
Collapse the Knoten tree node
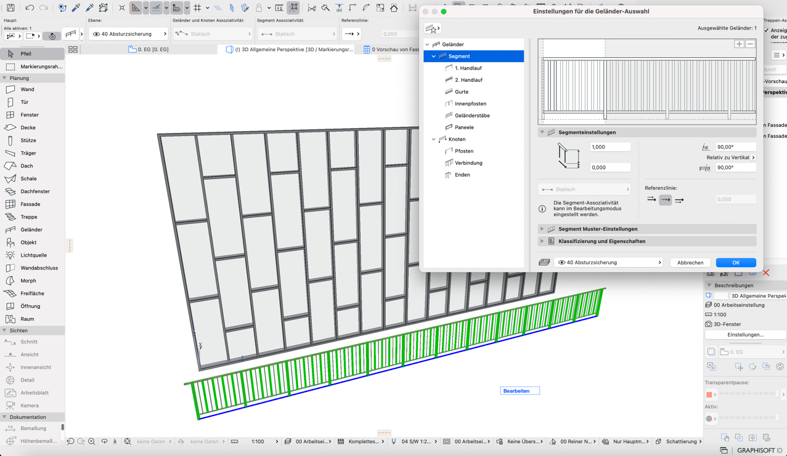[x=434, y=139]
